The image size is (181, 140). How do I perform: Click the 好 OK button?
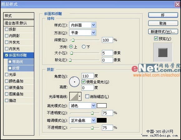[x=163, y=15]
